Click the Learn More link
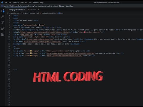 (x=69, y=6)
